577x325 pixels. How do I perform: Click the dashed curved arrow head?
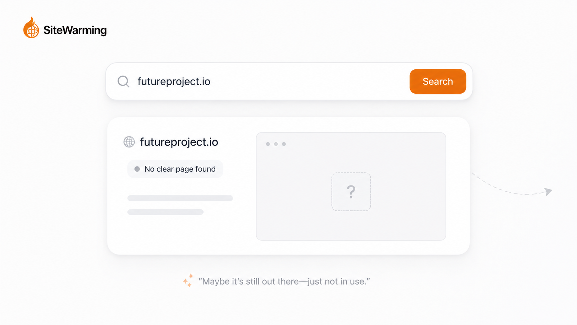pyautogui.click(x=548, y=191)
